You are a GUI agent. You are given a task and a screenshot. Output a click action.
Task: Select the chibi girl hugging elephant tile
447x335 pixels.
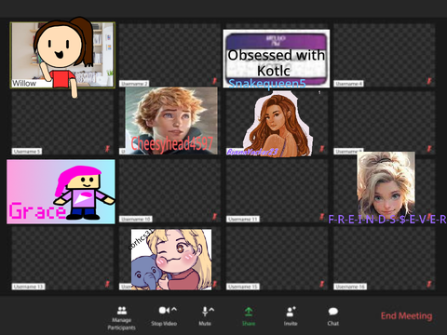tap(171, 260)
